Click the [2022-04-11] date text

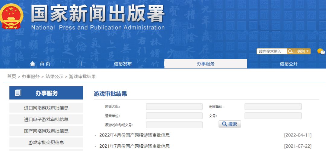click(x=298, y=135)
